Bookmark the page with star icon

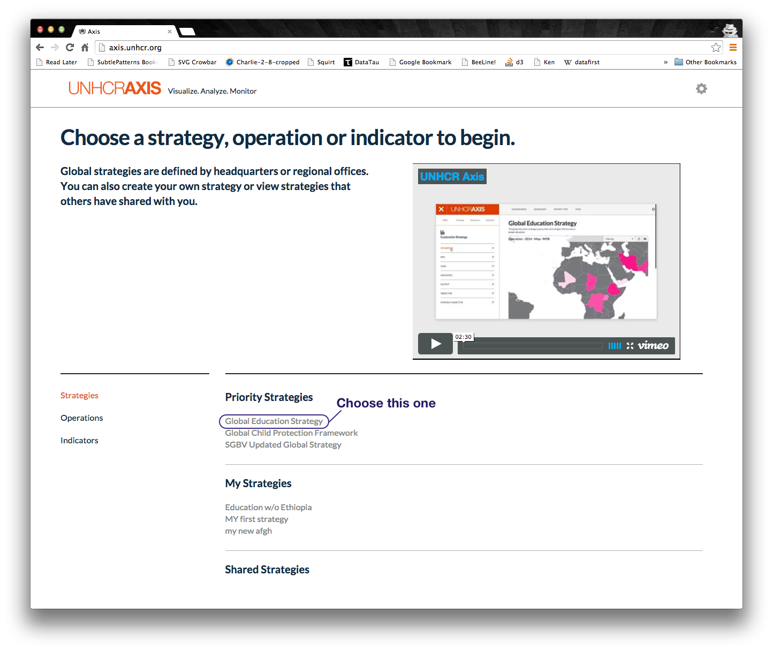pos(716,47)
